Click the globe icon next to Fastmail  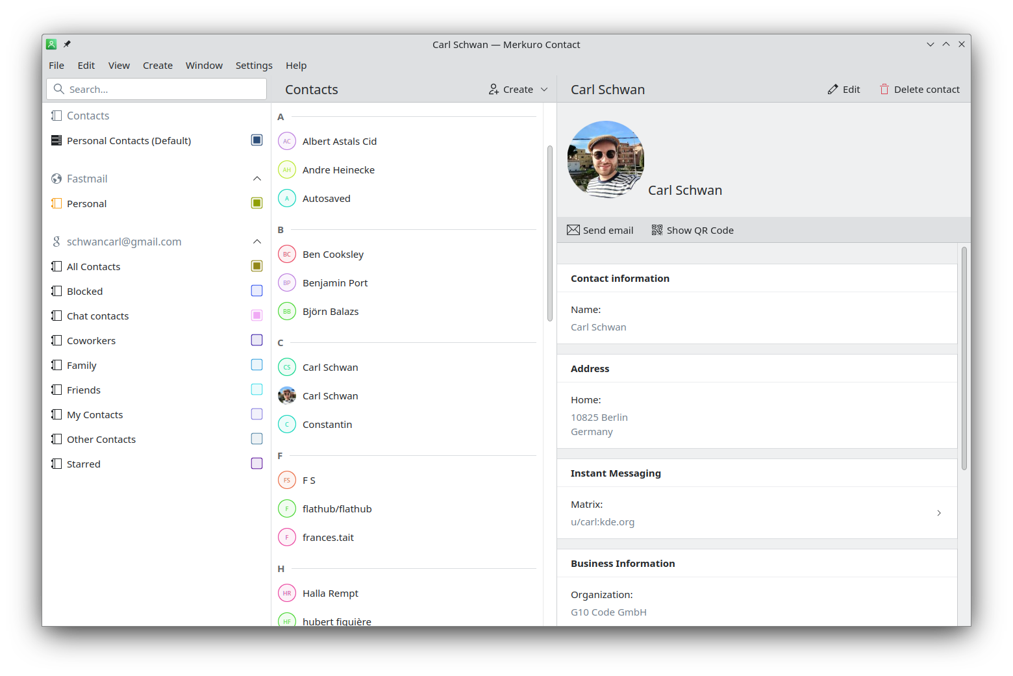click(56, 179)
